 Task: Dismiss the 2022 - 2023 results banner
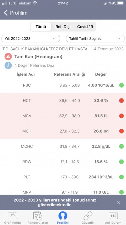(118, 203)
